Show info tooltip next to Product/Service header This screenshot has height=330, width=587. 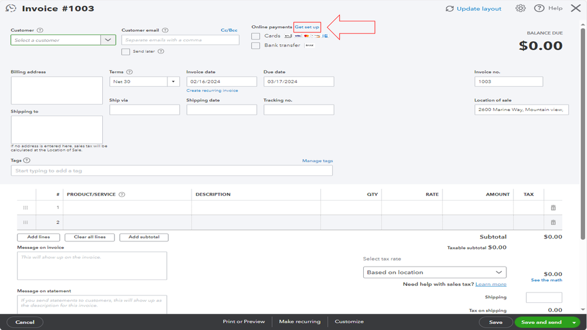[x=122, y=194]
